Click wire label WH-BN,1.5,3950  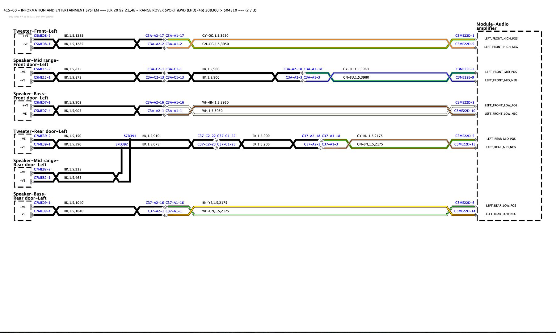(215, 102)
